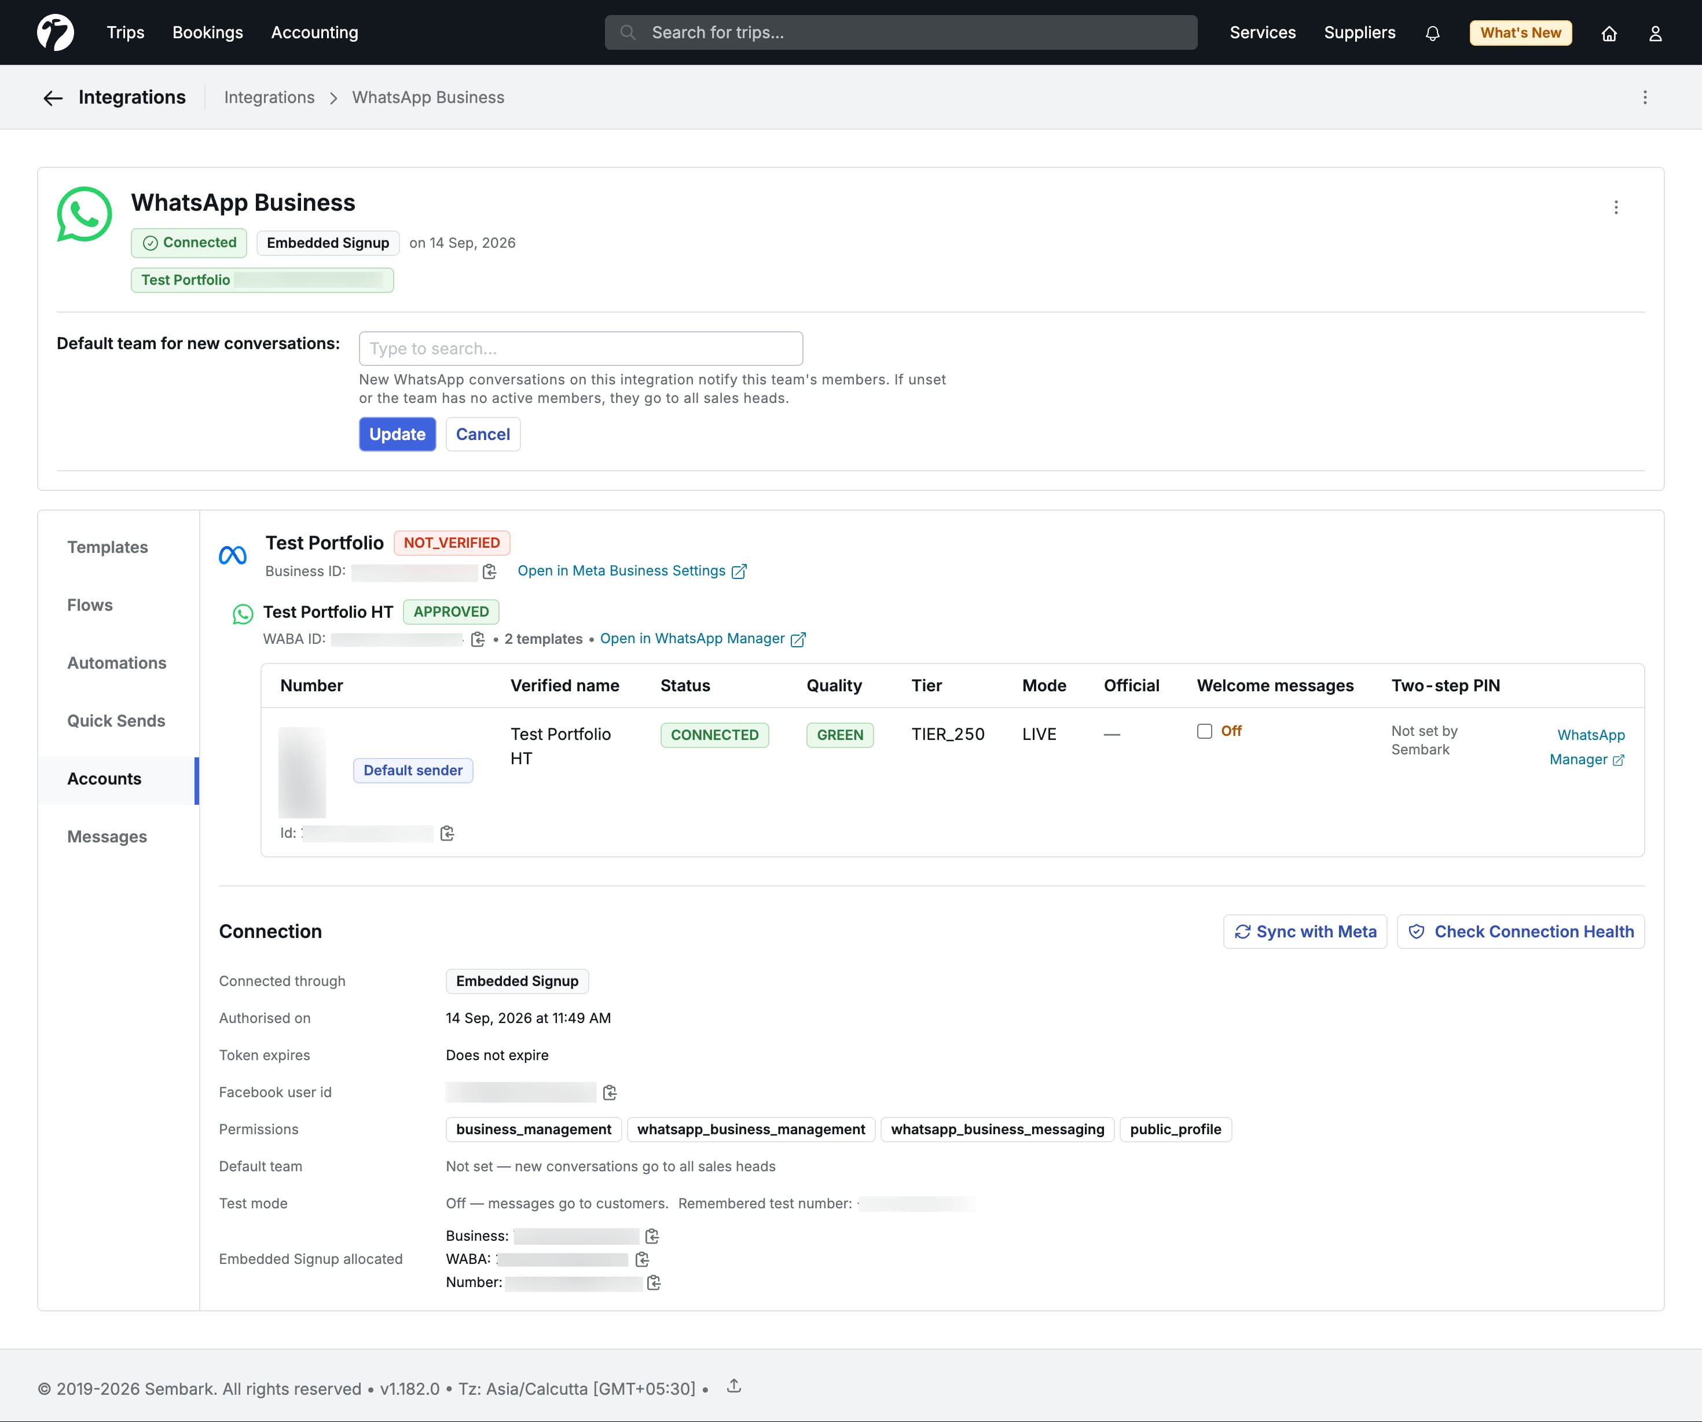This screenshot has height=1422, width=1702.
Task: Open the Suppliers menu
Action: tap(1359, 33)
